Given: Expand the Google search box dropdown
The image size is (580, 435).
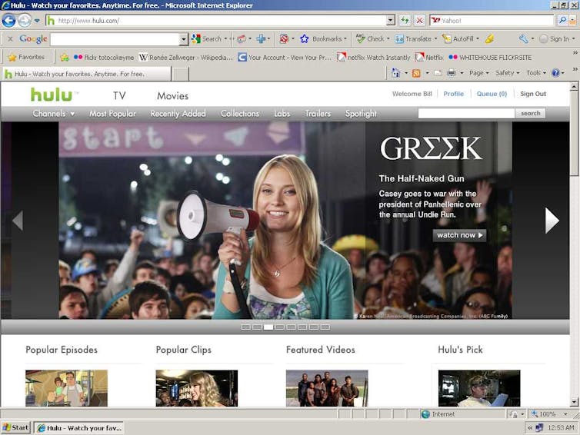Looking at the screenshot, I should pos(184,39).
